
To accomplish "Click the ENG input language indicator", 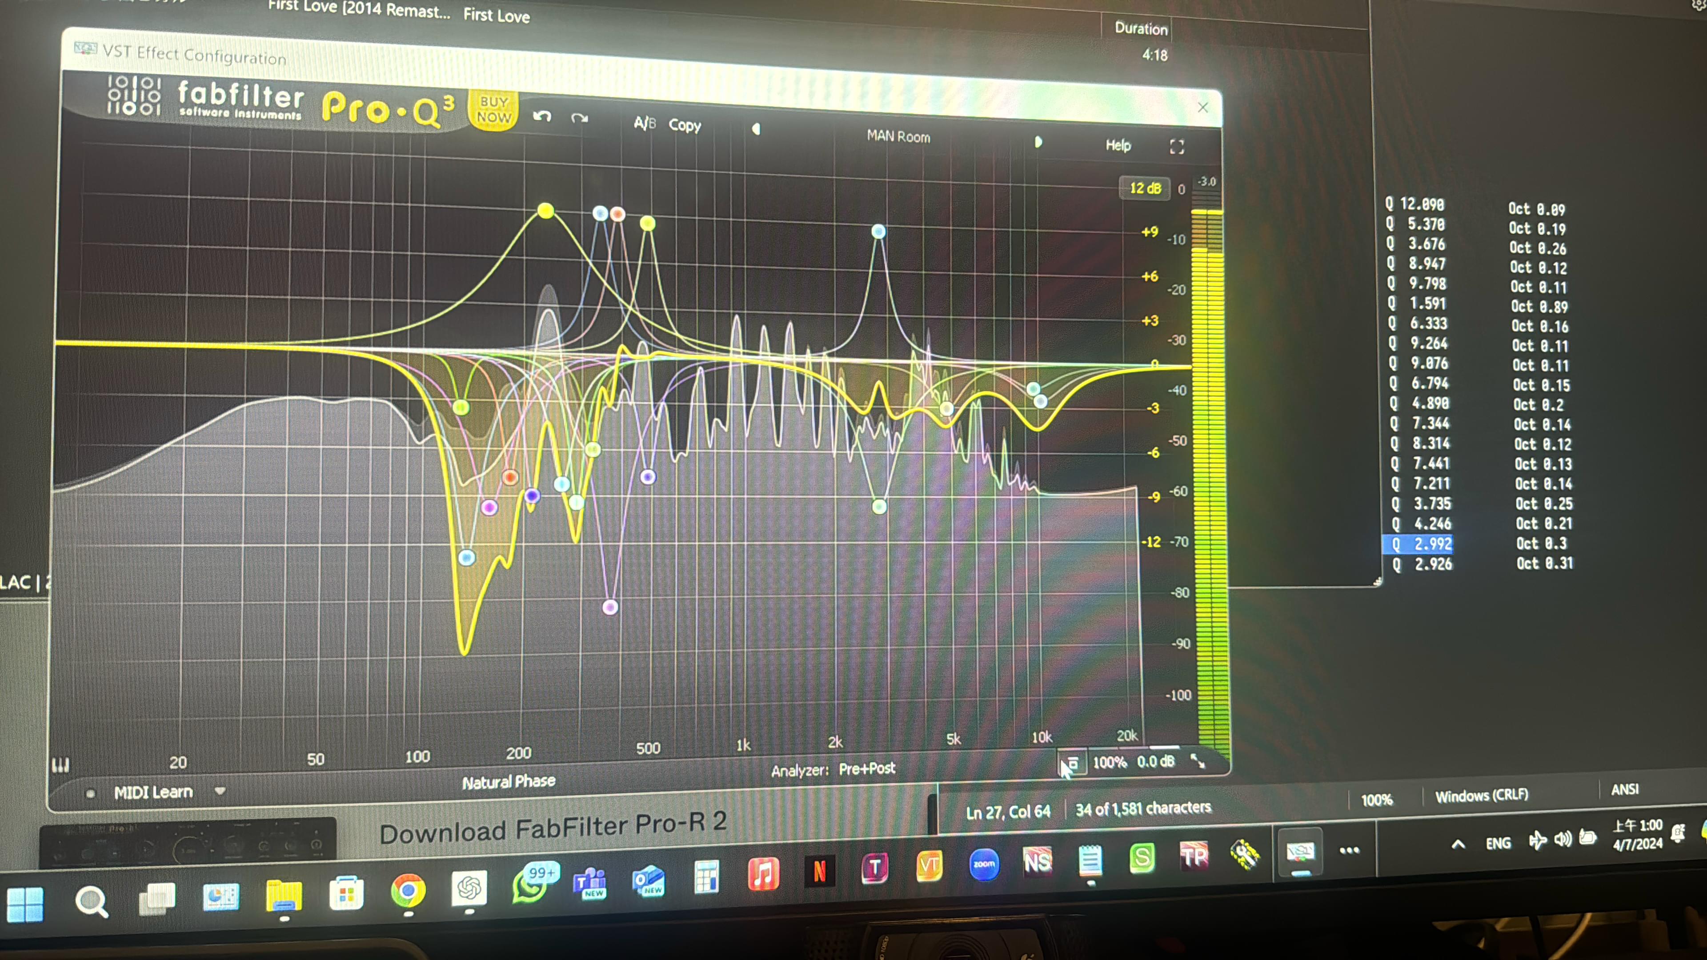I will [1498, 844].
